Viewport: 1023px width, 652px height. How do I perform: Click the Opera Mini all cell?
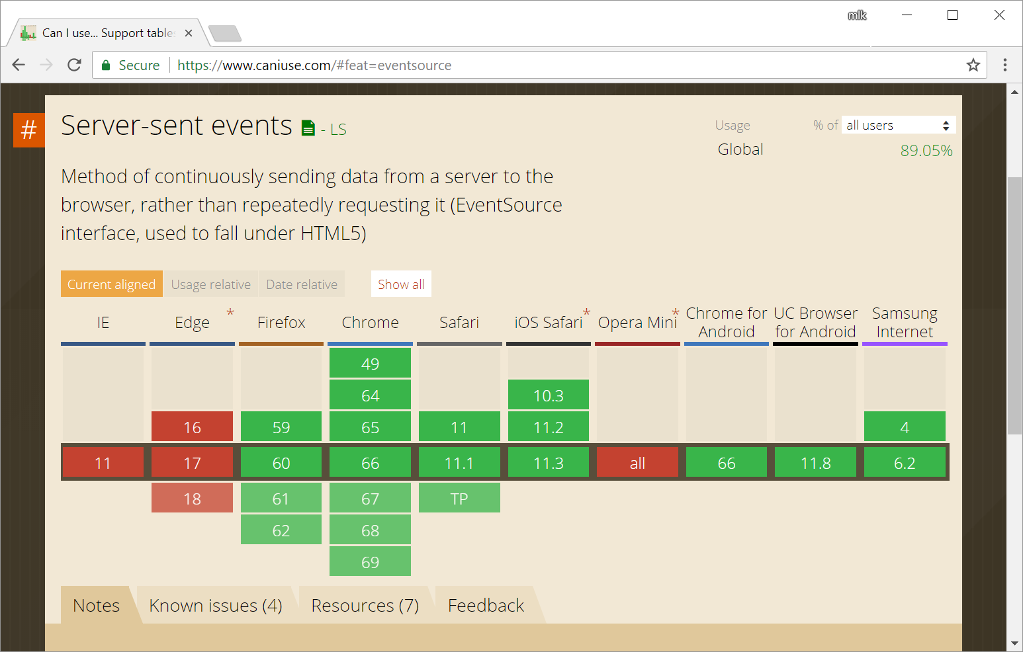pyautogui.click(x=637, y=462)
